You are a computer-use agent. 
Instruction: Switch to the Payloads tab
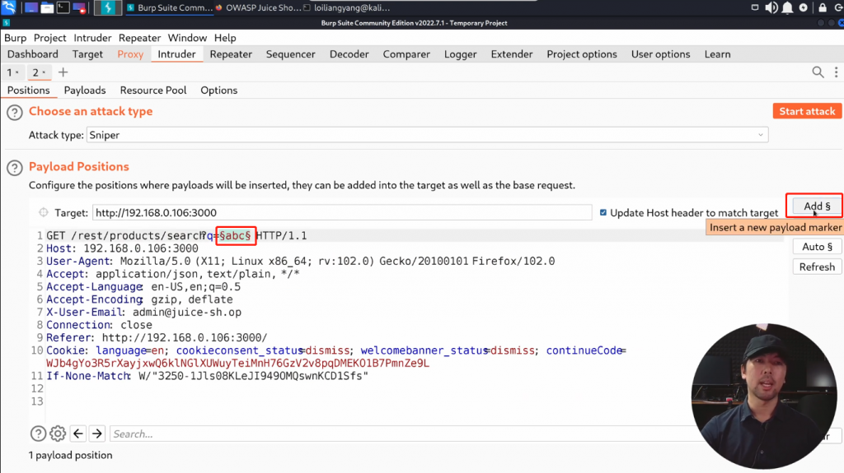click(85, 90)
